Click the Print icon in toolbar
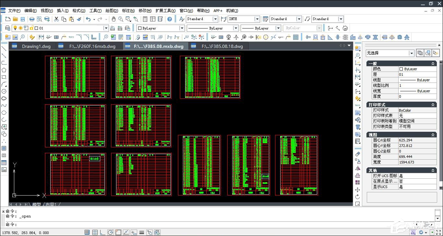Image resolution: width=443 pixels, height=236 pixels. click(32, 19)
